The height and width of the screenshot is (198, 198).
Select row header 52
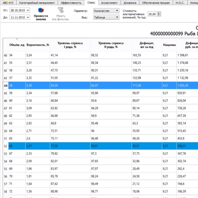(5, 146)
